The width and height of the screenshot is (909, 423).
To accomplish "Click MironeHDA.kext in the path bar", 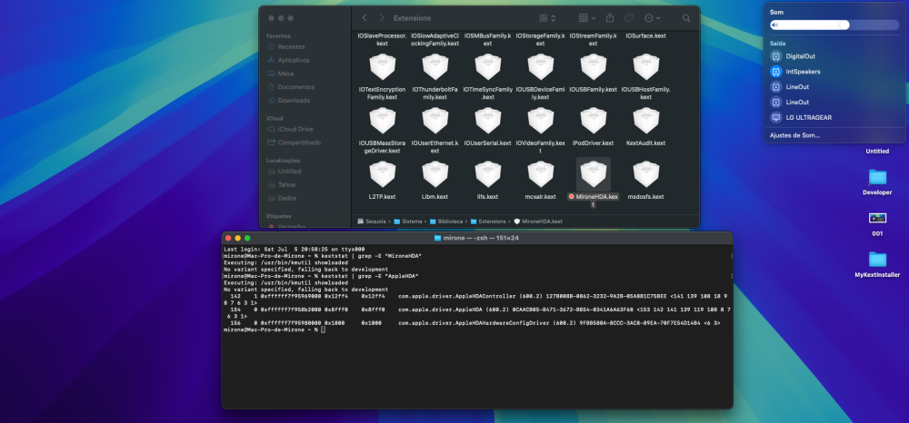I will [x=538, y=221].
